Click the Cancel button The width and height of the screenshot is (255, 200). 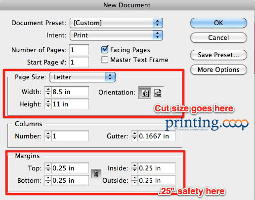tap(218, 37)
